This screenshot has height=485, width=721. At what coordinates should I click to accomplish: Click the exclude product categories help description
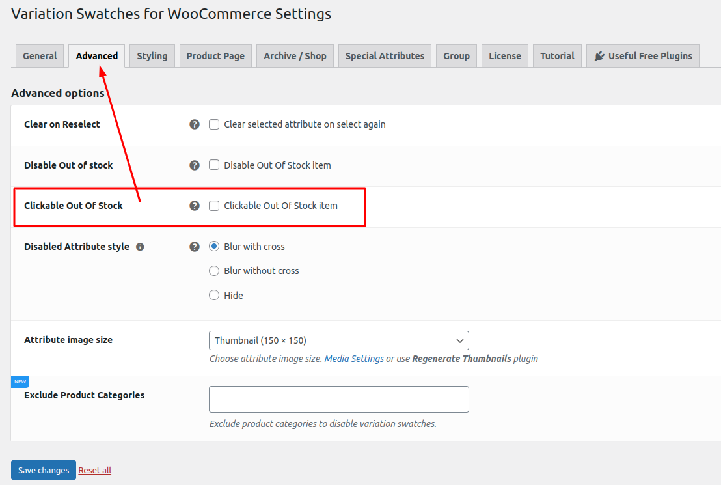click(x=323, y=424)
